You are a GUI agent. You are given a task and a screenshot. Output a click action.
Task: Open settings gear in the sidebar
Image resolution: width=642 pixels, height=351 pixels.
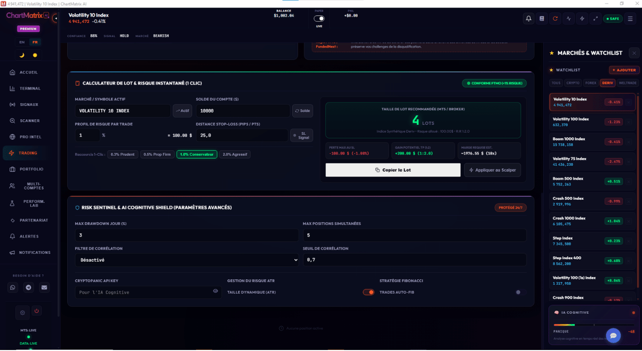point(22,312)
